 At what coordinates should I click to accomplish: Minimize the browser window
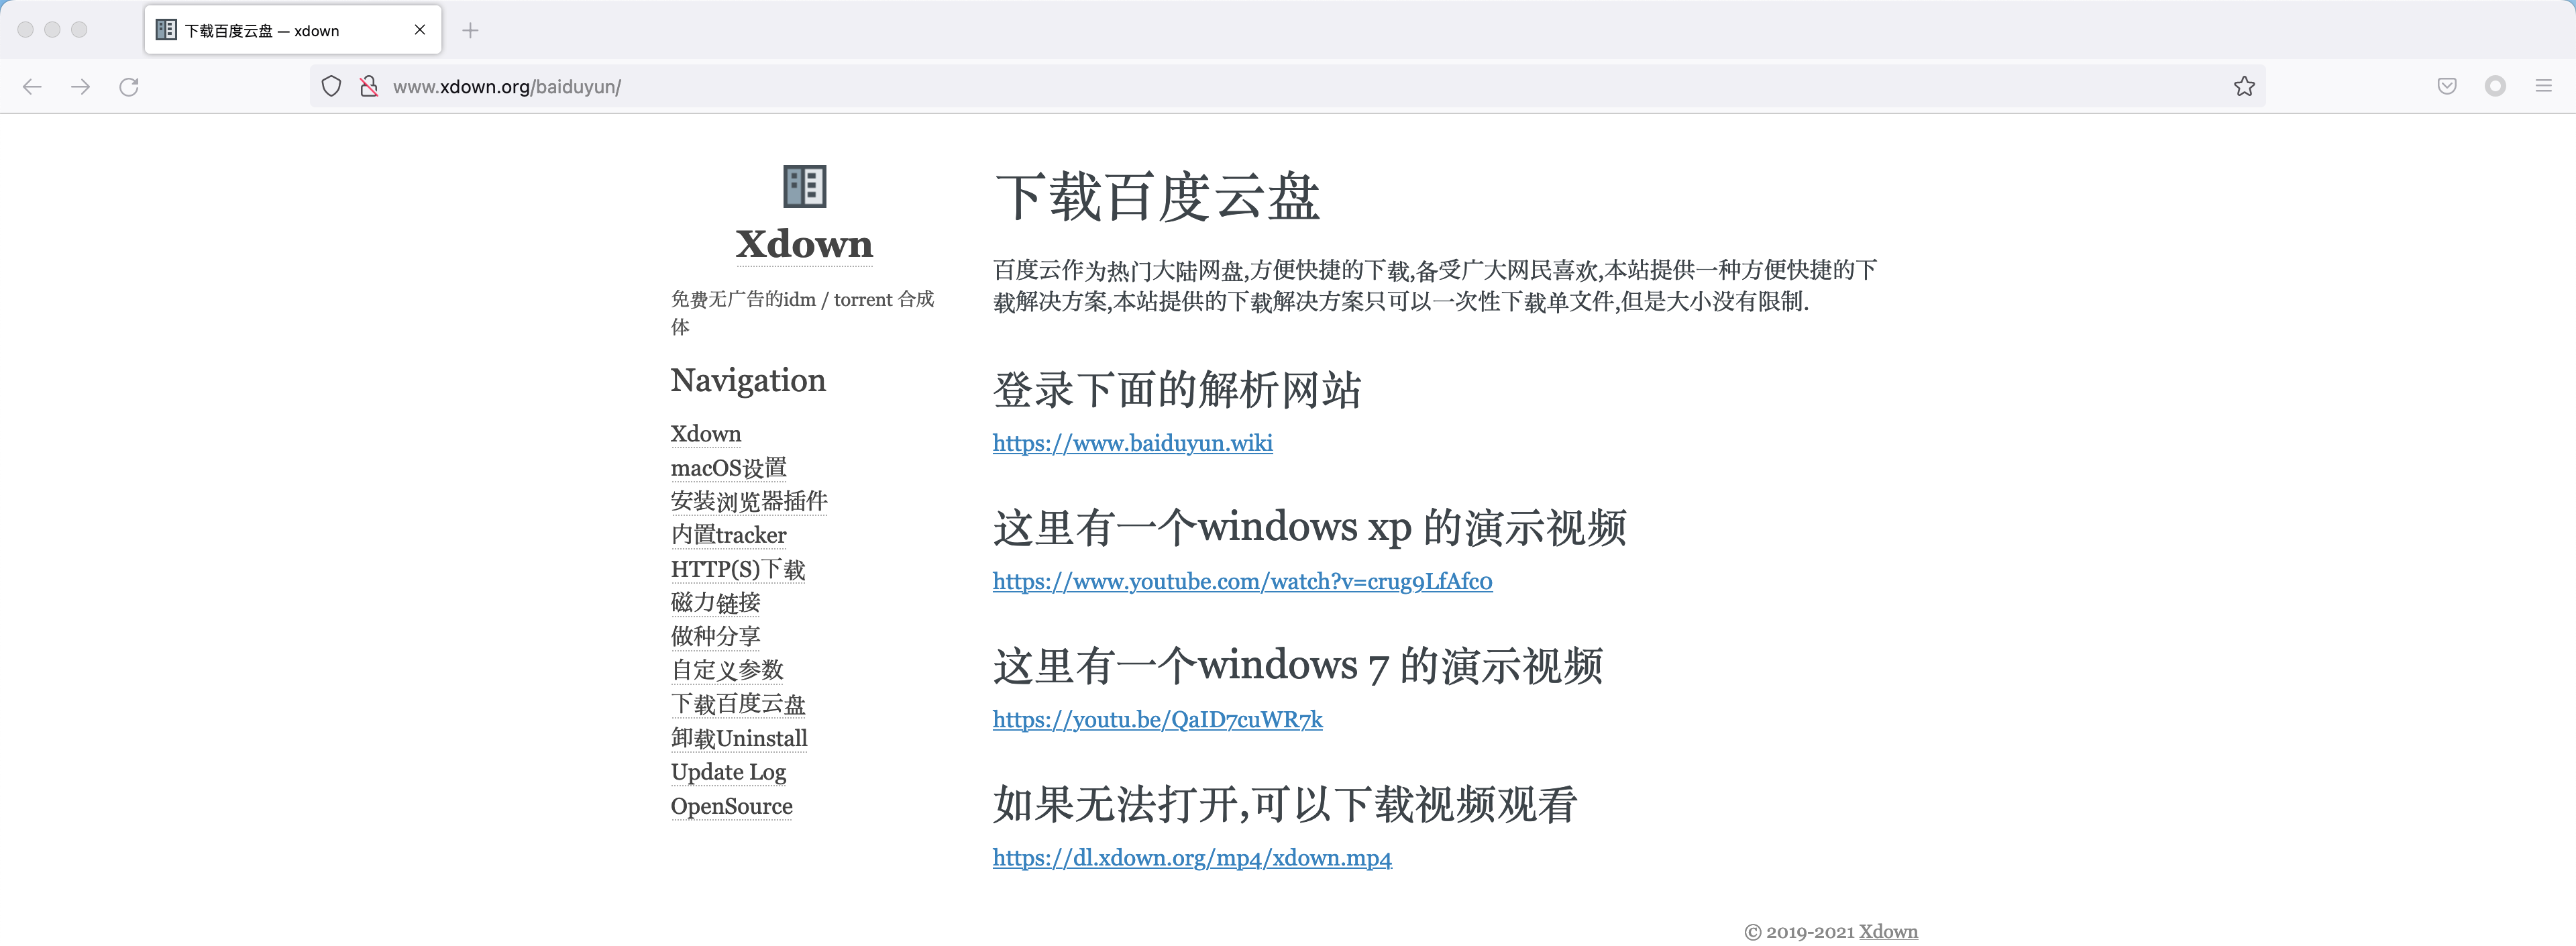(52, 30)
